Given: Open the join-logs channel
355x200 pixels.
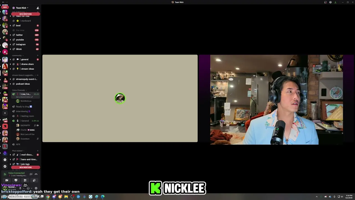Looking at the screenshot, I should [x=26, y=164].
